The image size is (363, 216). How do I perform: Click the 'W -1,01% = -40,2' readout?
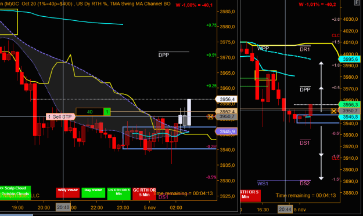317,5
